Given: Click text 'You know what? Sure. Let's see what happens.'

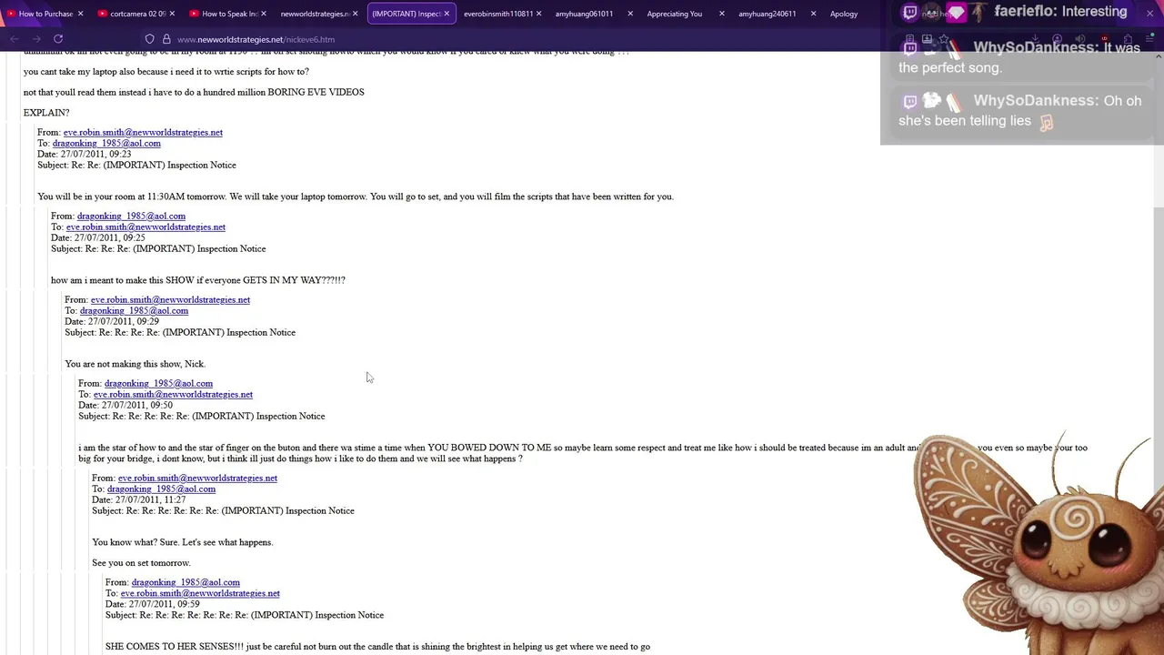Looking at the screenshot, I should pos(182,542).
